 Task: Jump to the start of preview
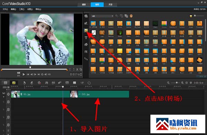pos(28,74)
